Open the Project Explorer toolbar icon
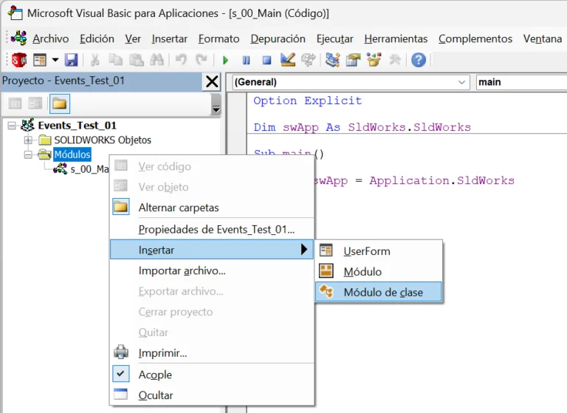The image size is (567, 413). [x=332, y=60]
